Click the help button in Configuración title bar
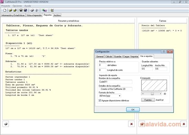The image size is (189, 135). (164, 51)
